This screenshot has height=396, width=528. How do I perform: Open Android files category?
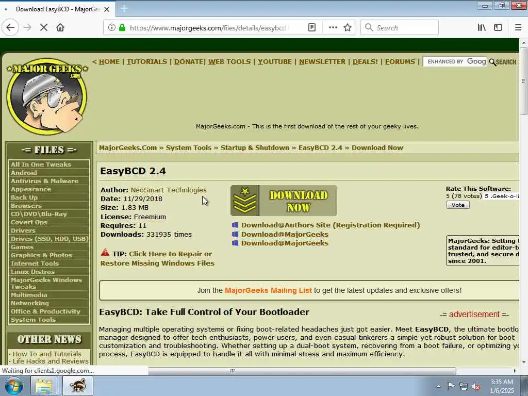pyautogui.click(x=24, y=172)
